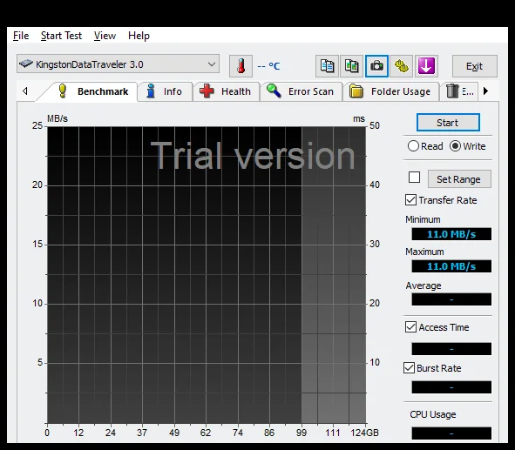Toggle the Access Time checkbox
This screenshot has height=450, width=515.
(410, 327)
